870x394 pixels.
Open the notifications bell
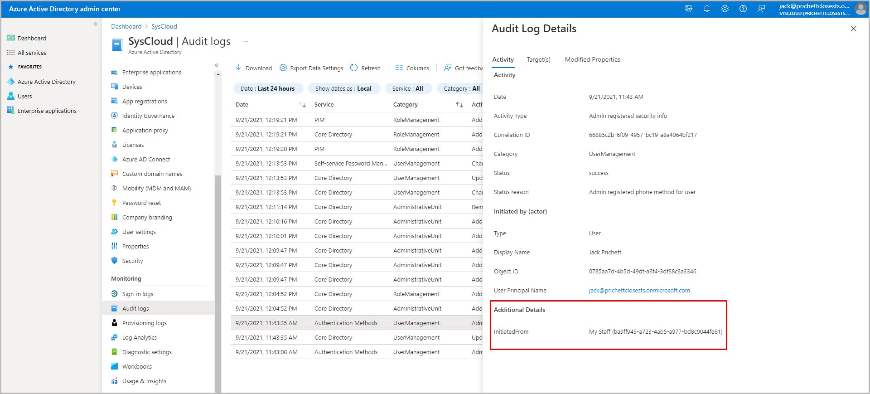coord(707,9)
